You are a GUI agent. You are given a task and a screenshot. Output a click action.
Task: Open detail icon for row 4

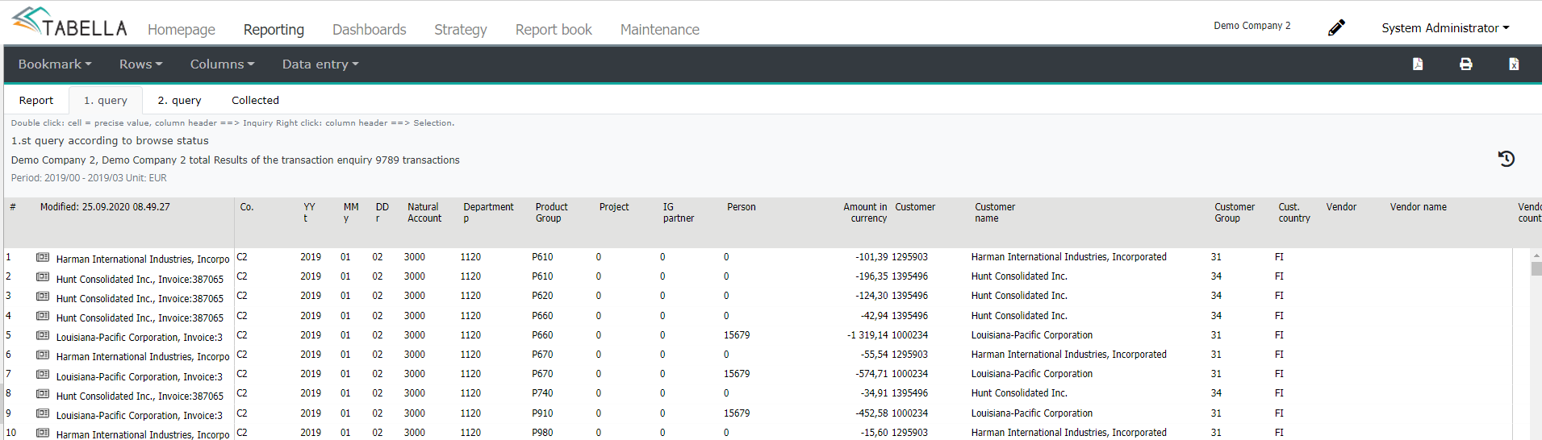point(43,316)
